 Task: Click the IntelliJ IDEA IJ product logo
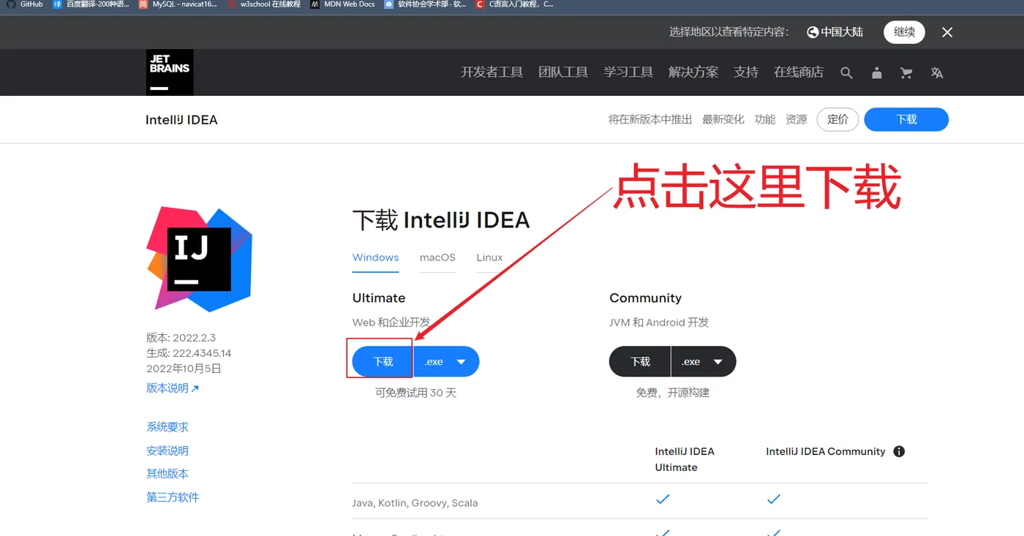click(x=200, y=258)
